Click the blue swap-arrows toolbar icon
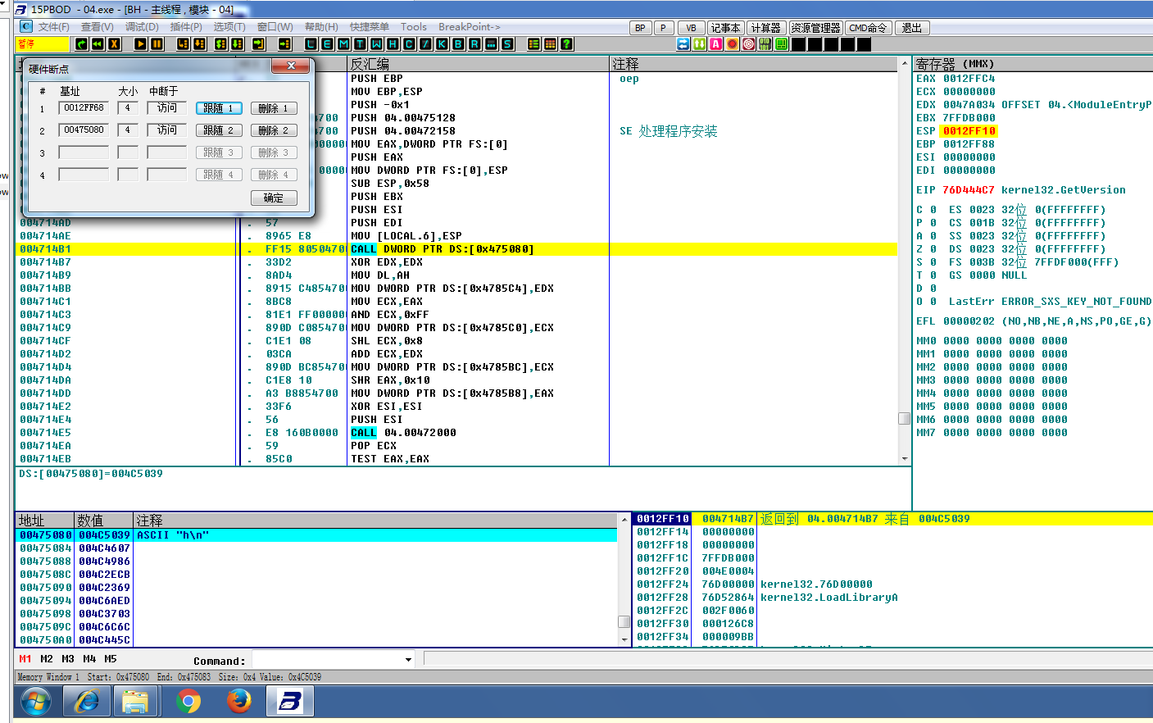The image size is (1153, 723). (x=683, y=44)
